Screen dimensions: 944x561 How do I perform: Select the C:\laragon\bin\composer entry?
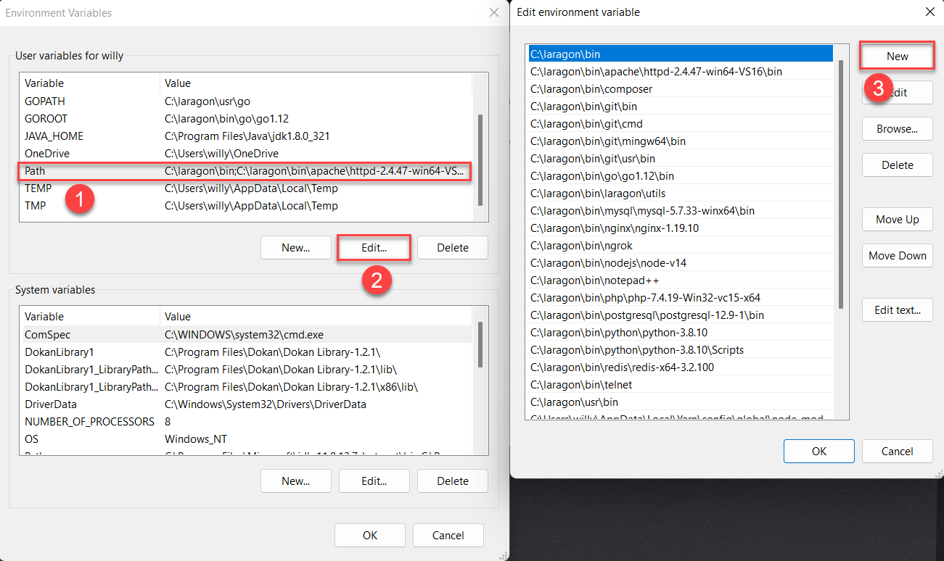[680, 89]
